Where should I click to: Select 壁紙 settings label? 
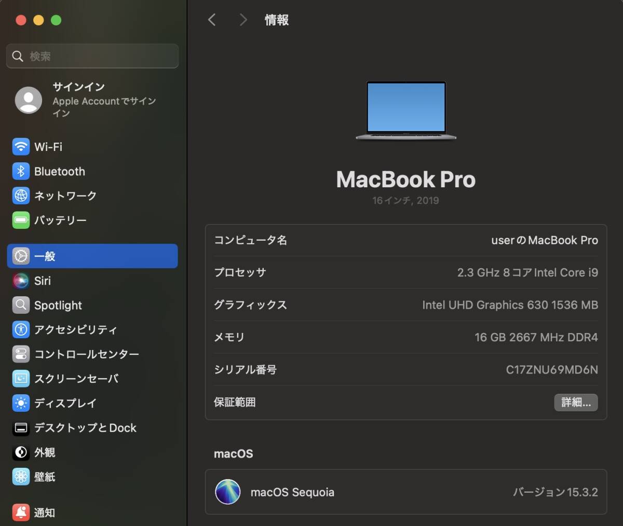pyautogui.click(x=45, y=477)
